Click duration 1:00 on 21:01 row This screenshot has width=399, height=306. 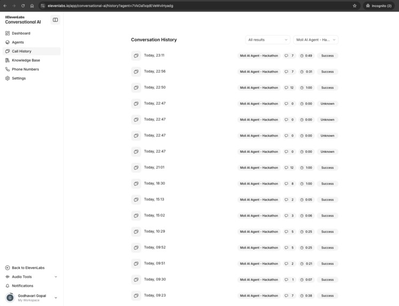306,168
